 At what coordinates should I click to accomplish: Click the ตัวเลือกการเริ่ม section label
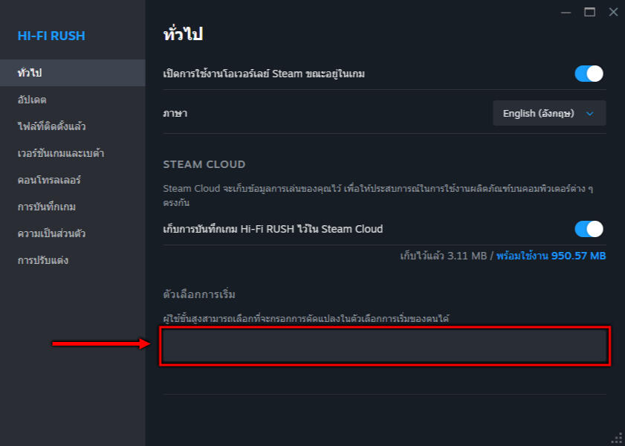pos(198,294)
